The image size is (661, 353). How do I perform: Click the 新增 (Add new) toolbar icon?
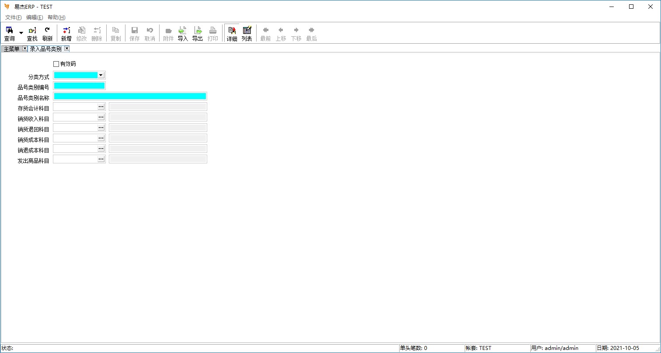[66, 34]
